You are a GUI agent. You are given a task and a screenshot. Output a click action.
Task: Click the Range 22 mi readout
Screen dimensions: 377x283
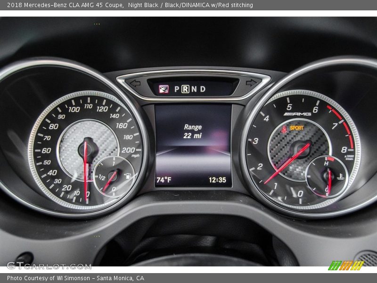tap(193, 132)
